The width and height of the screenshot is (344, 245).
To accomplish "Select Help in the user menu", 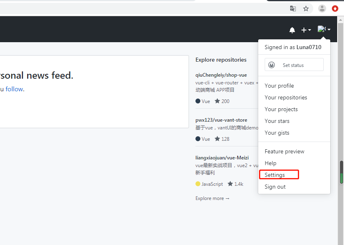I will (270, 163).
